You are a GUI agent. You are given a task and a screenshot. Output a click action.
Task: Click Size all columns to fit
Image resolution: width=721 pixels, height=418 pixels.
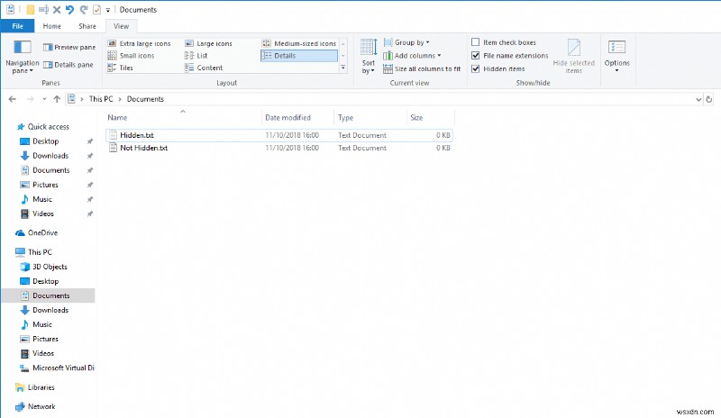pos(422,69)
